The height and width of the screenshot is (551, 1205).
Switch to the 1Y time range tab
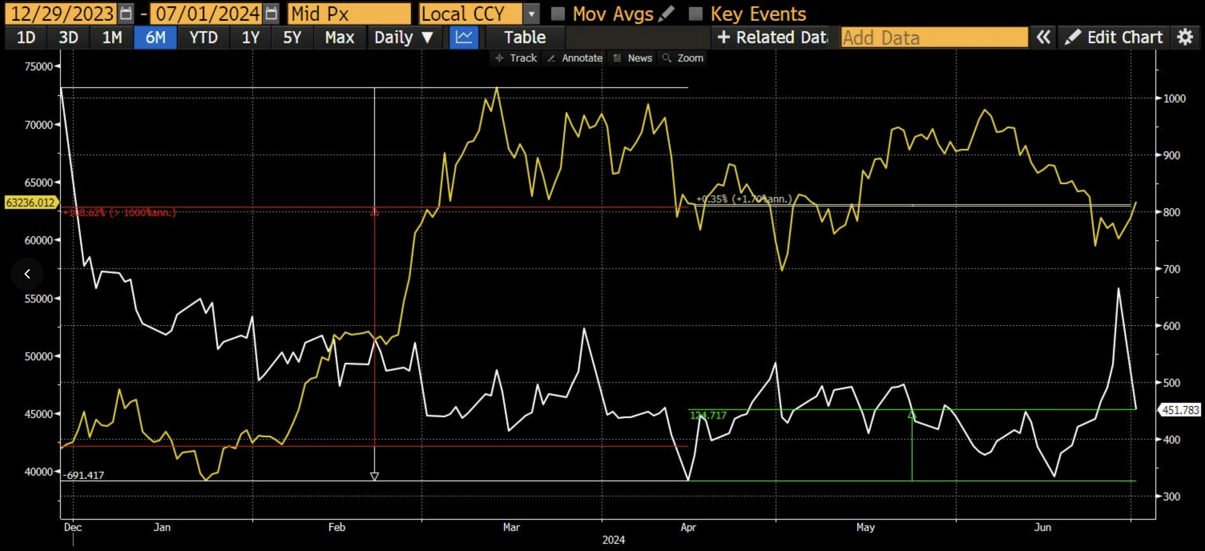(x=250, y=37)
